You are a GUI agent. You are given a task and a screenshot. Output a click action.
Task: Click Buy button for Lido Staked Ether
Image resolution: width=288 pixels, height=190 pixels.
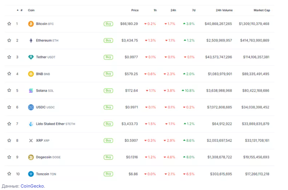tap(108, 124)
